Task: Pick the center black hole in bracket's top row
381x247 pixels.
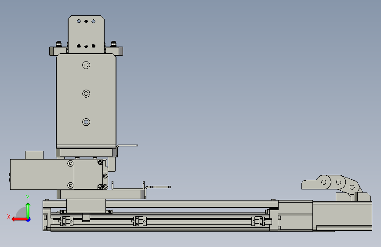Action: coord(86,22)
